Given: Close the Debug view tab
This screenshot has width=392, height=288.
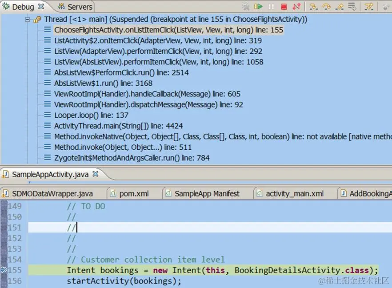Looking at the screenshot, I should 41,7.
